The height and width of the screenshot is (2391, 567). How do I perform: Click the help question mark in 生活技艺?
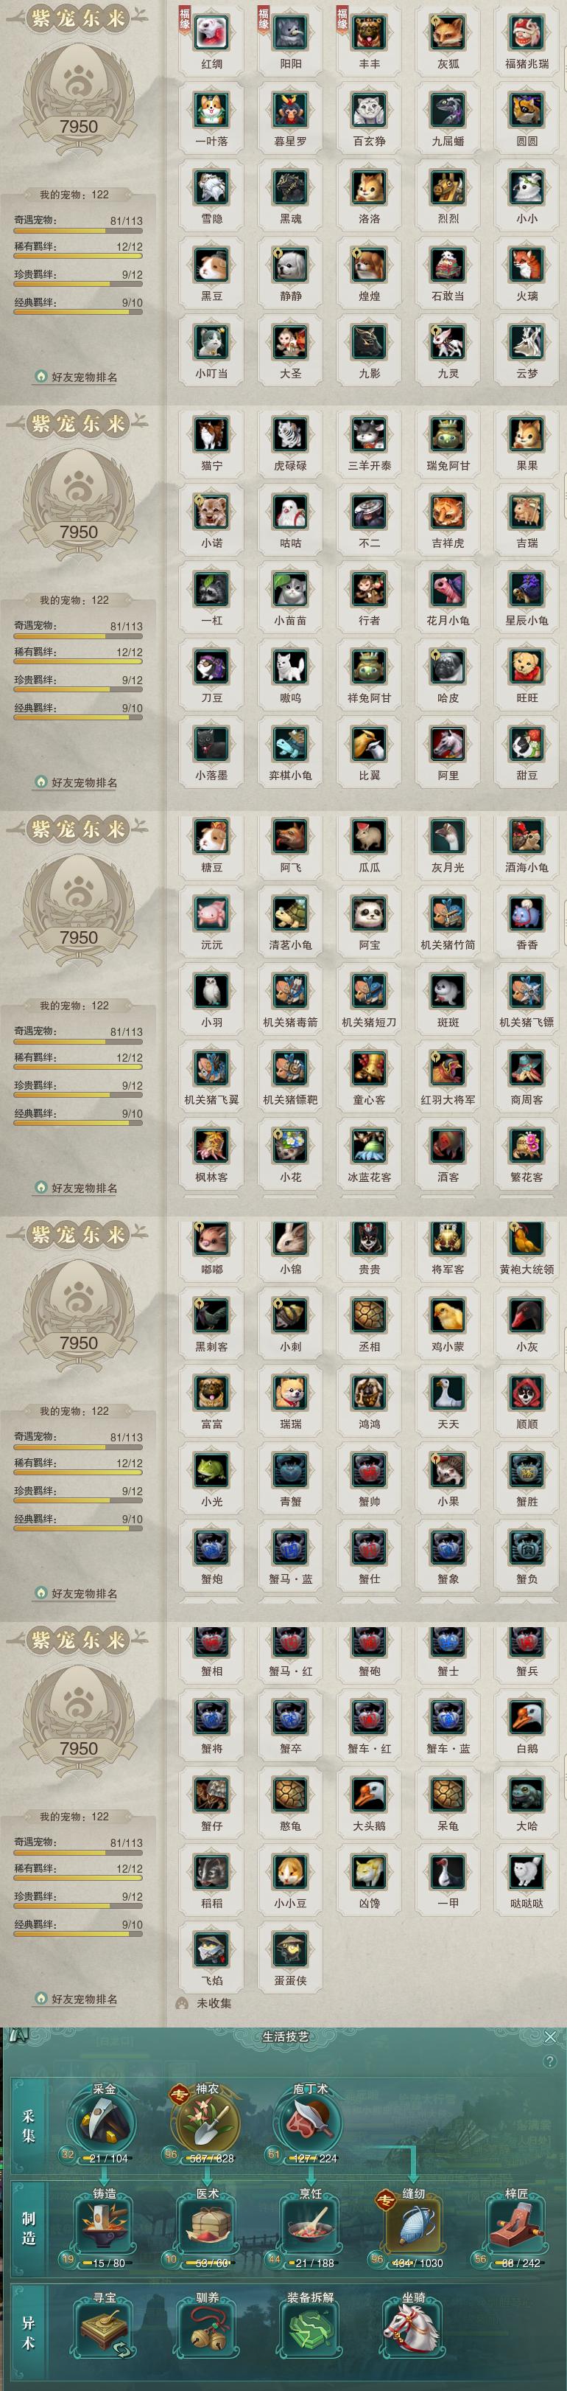550,2061
